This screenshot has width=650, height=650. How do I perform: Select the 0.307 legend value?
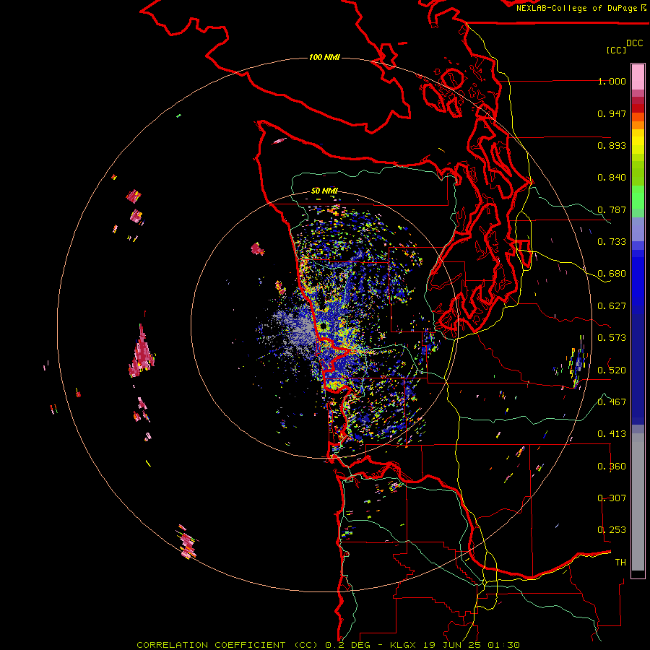click(612, 498)
